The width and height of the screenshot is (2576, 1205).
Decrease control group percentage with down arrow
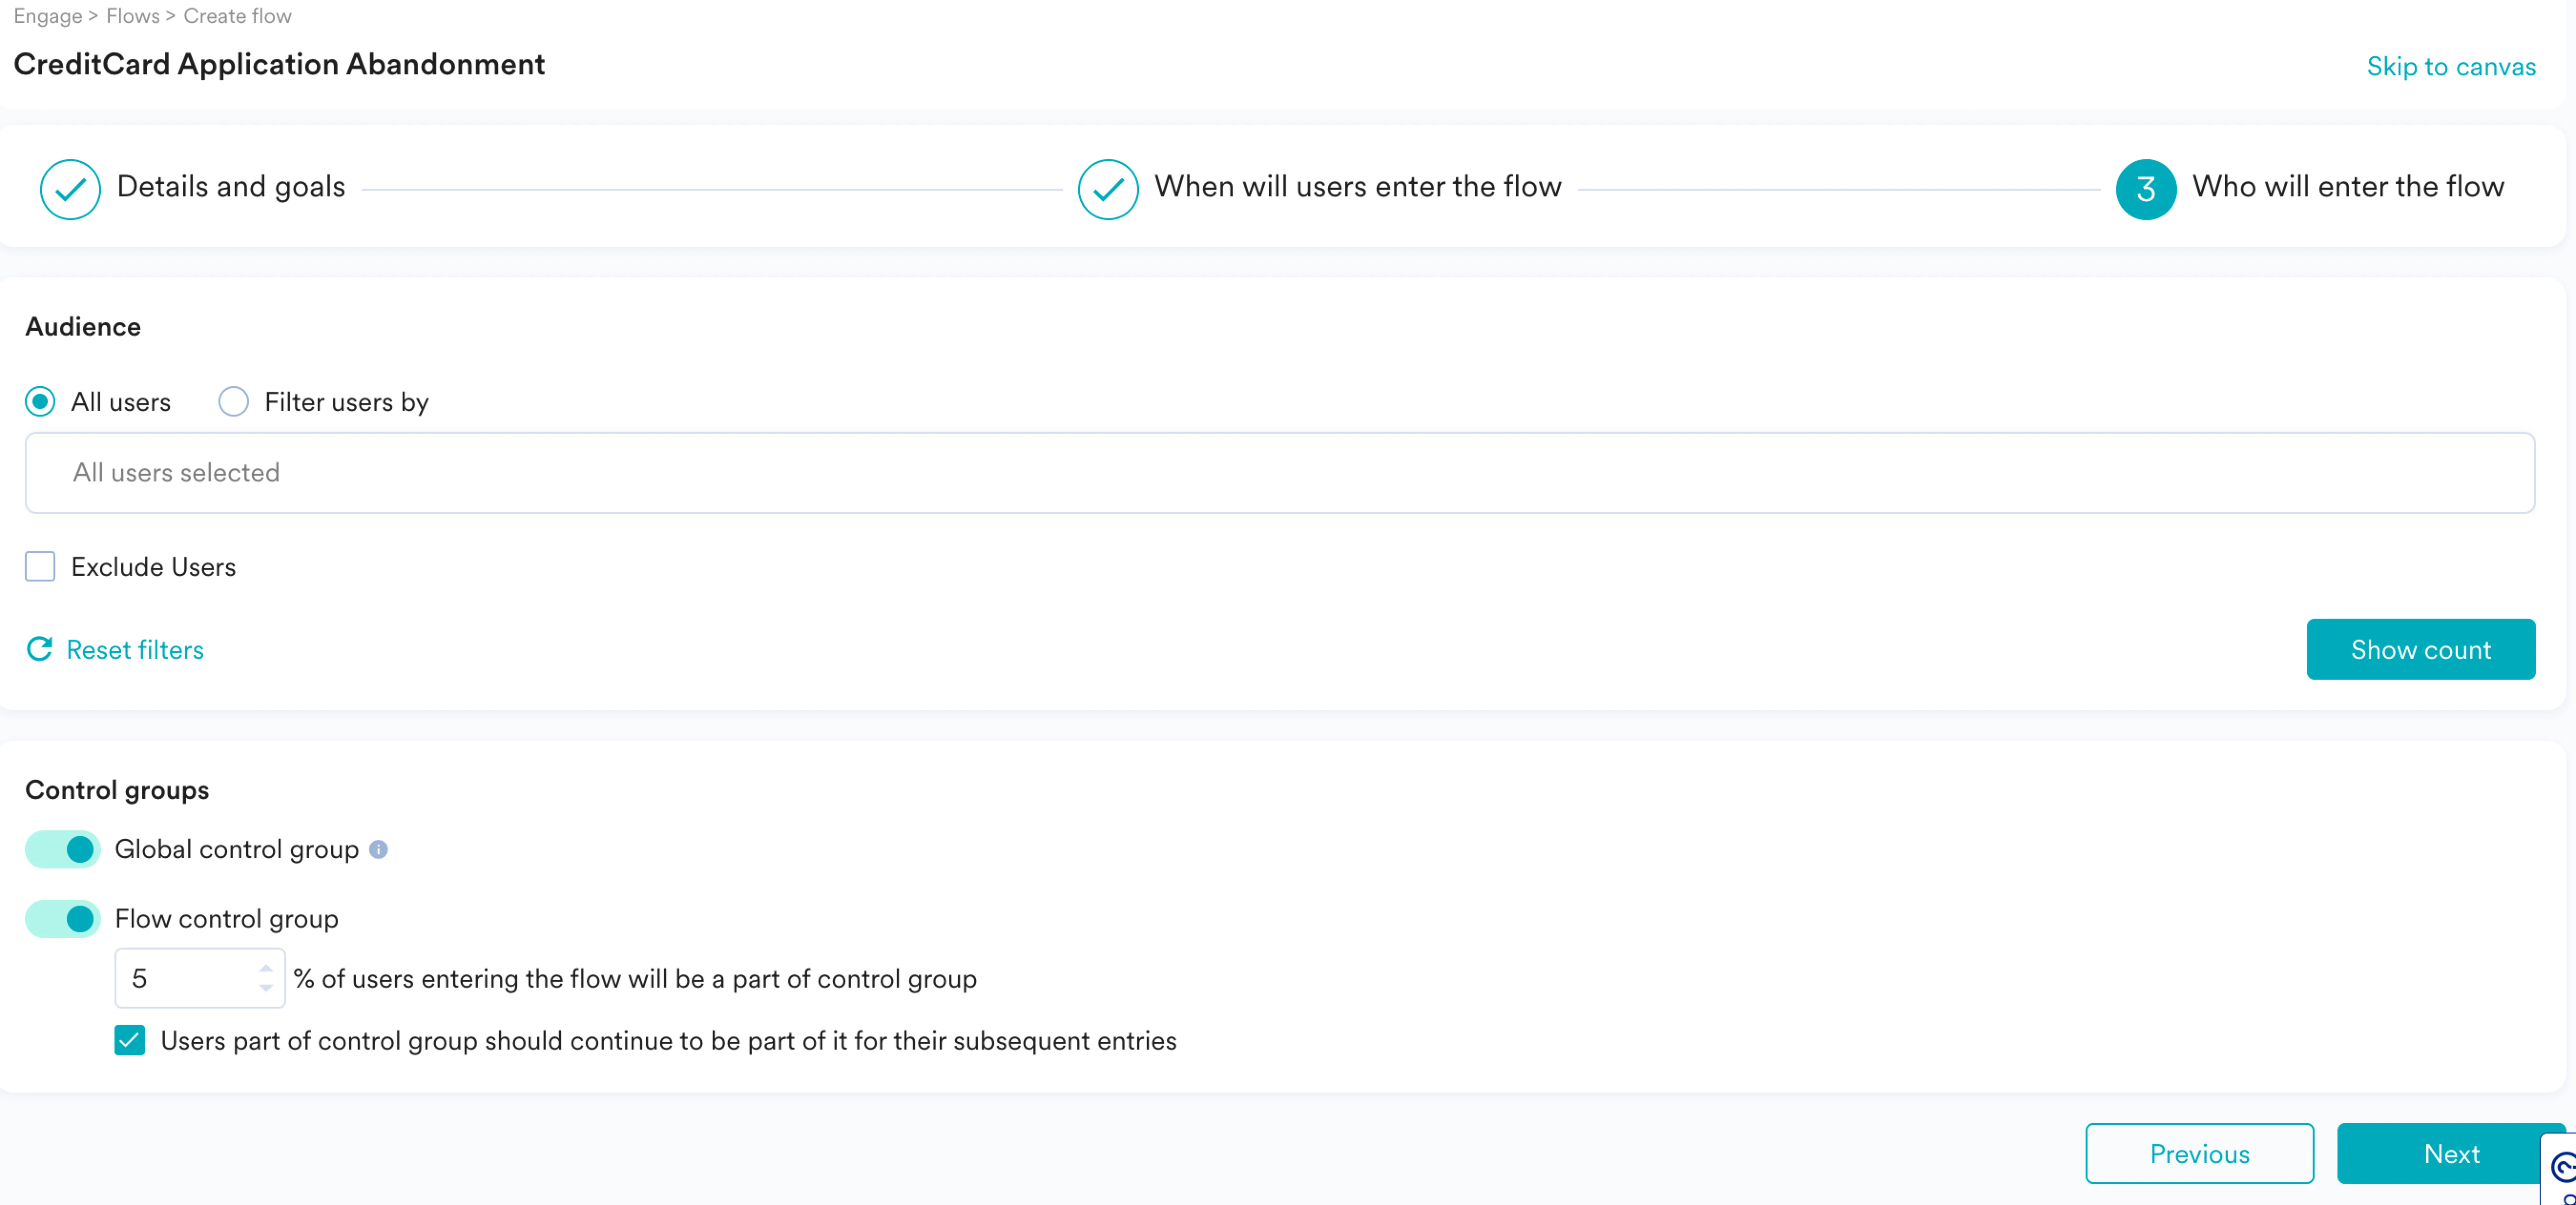click(266, 988)
